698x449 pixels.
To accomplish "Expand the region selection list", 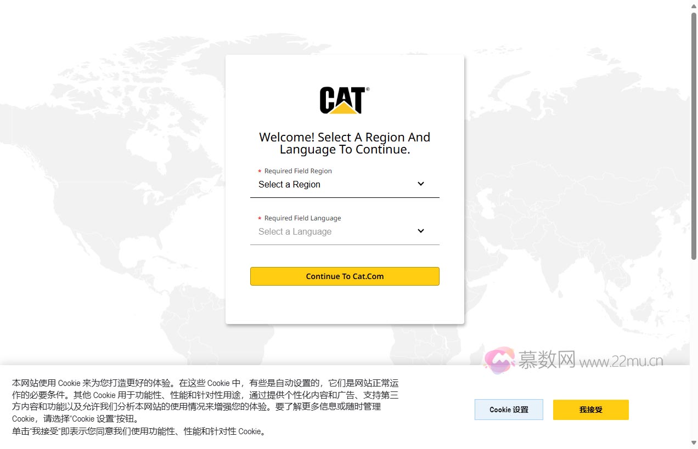I will (345, 184).
